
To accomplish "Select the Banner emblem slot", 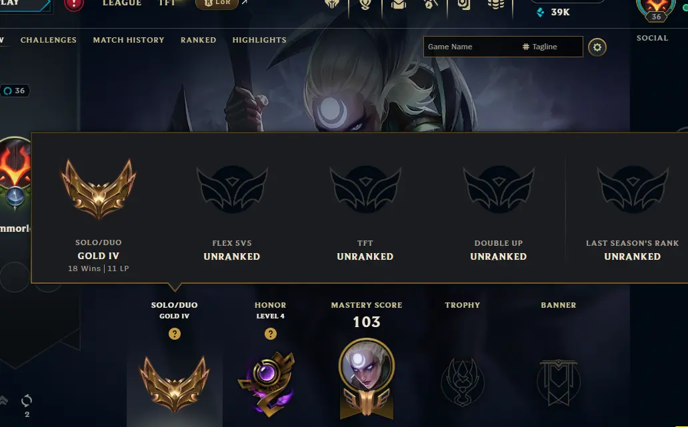I will coord(559,382).
